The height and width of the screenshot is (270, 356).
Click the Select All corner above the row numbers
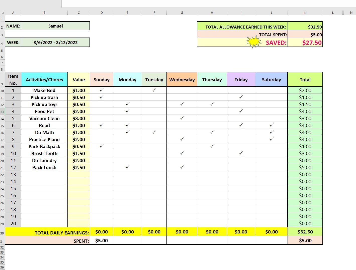pyautogui.click(x=3, y=12)
